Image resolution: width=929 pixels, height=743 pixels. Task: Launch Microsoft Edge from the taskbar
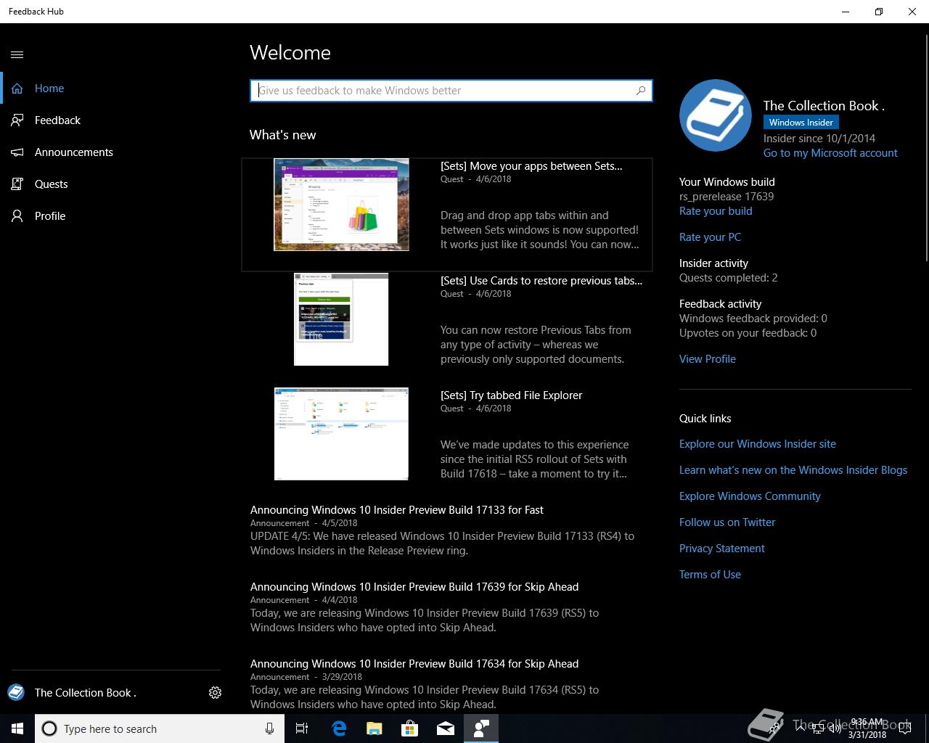click(338, 728)
